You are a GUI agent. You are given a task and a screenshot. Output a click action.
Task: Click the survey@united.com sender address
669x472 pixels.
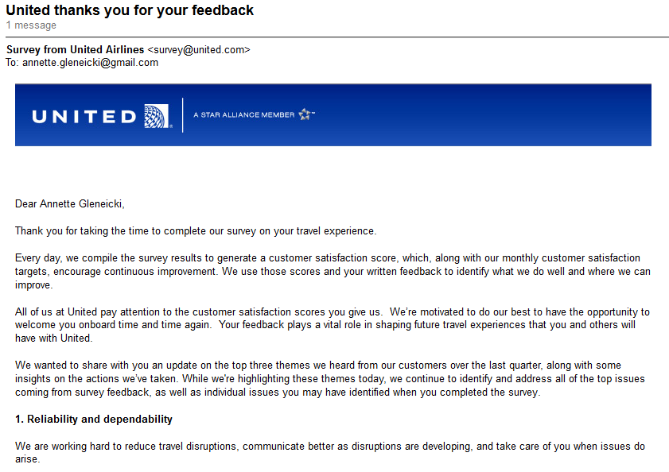199,49
